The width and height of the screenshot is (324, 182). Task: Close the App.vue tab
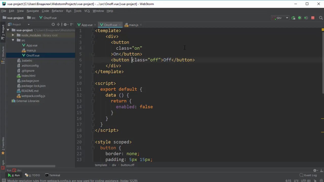[x=95, y=25]
